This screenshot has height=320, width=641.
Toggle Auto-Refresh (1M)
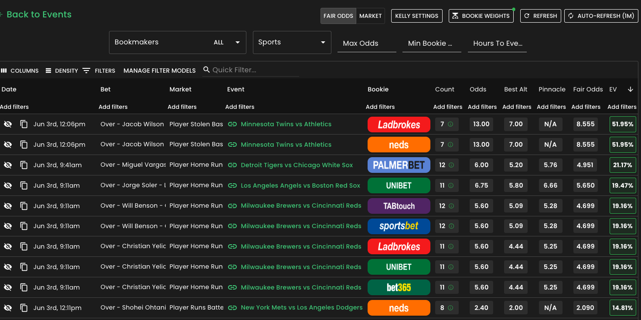click(601, 16)
